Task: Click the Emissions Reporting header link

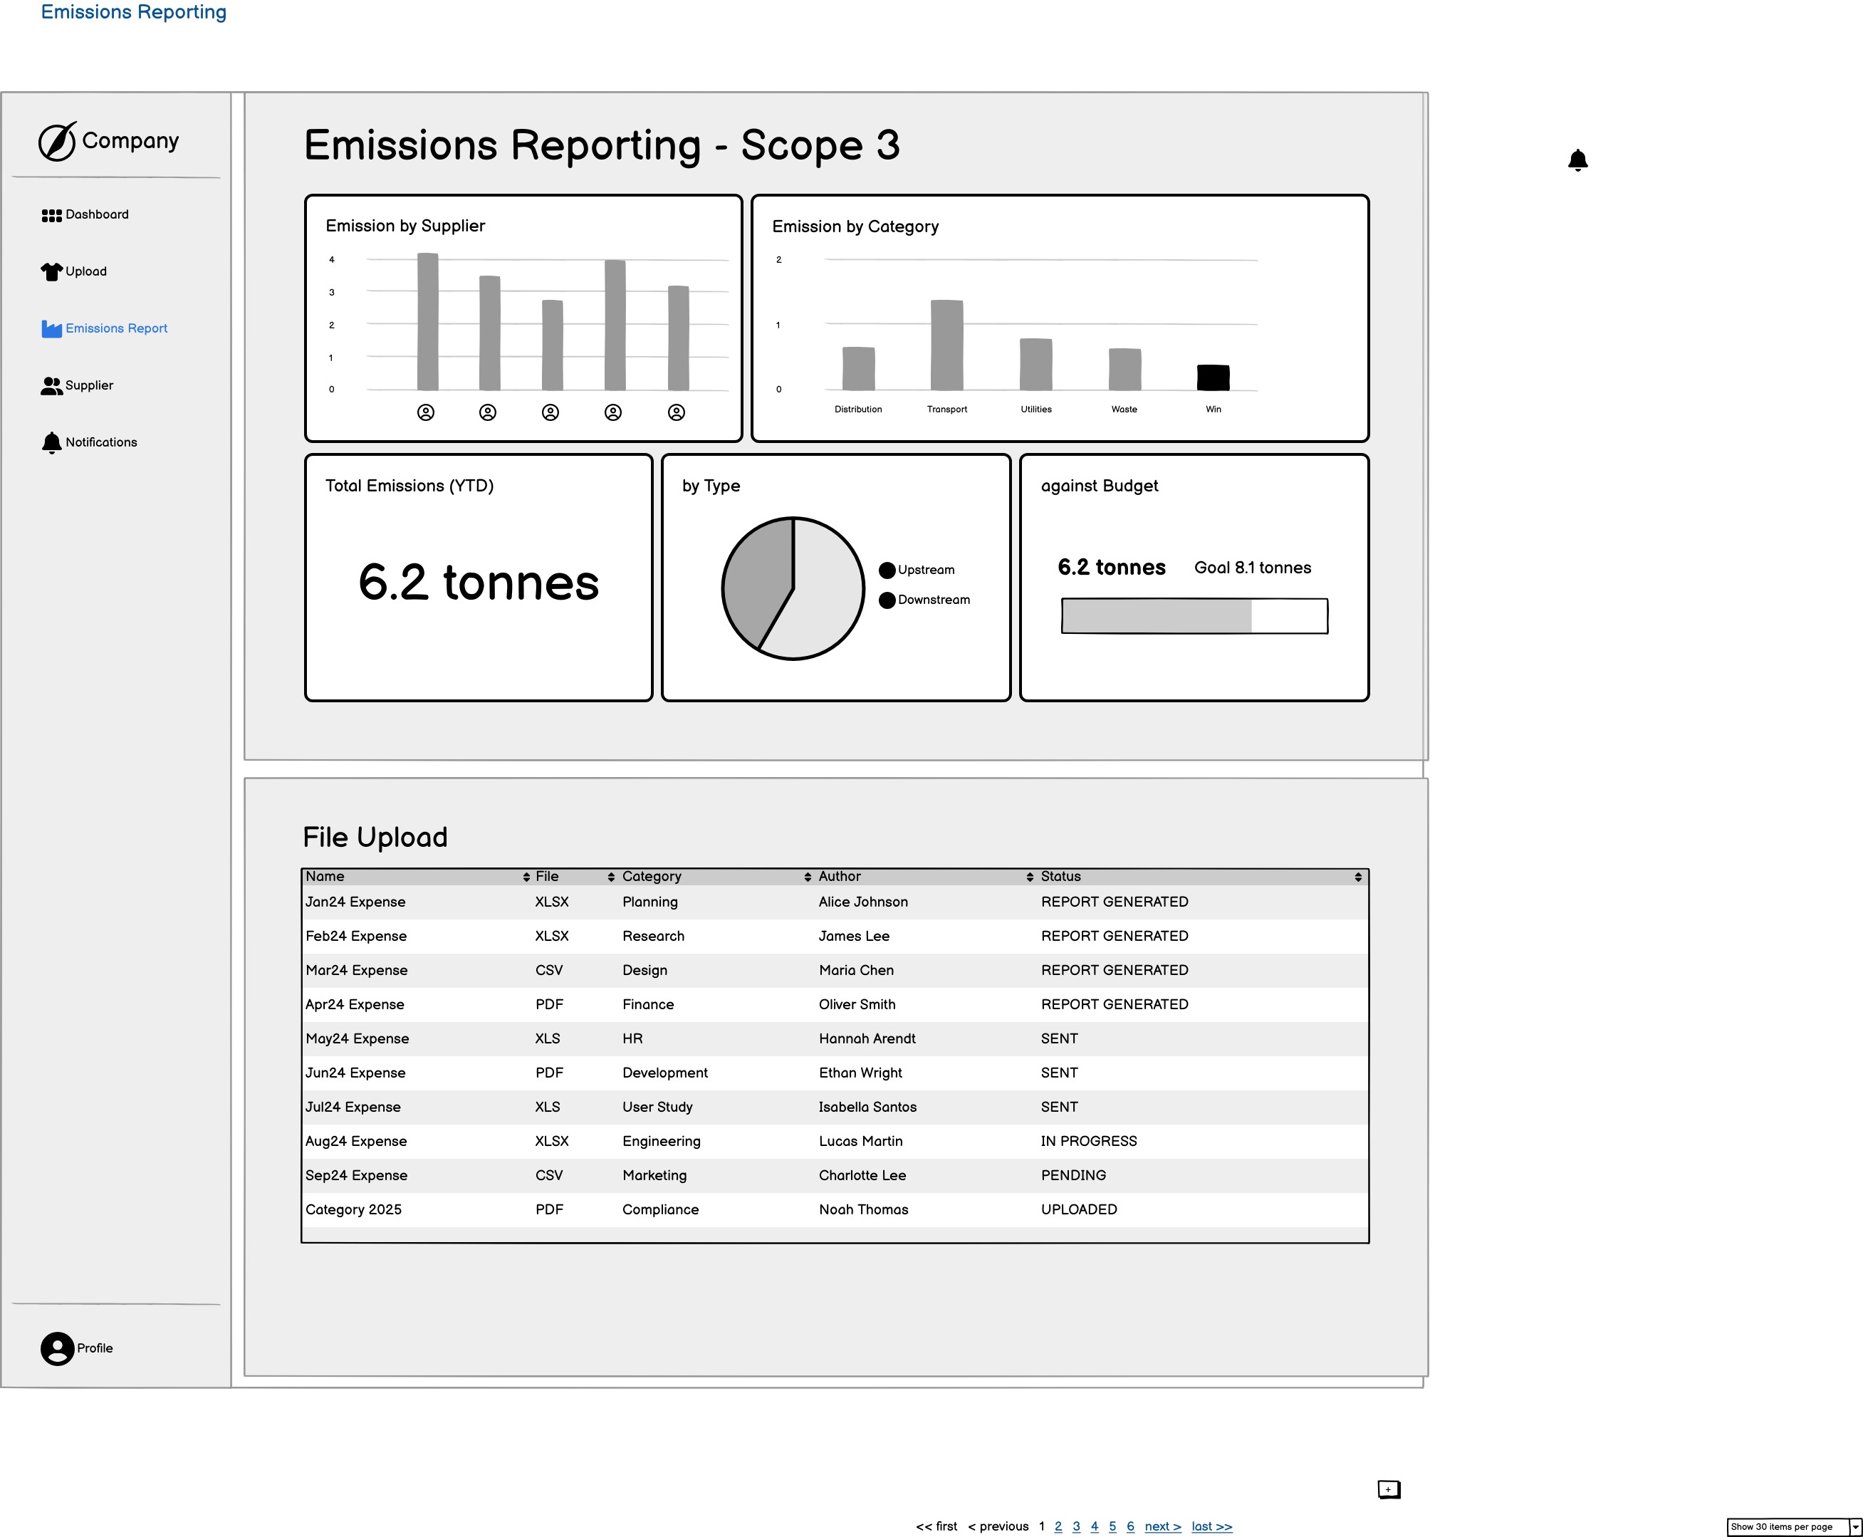Action: (134, 12)
